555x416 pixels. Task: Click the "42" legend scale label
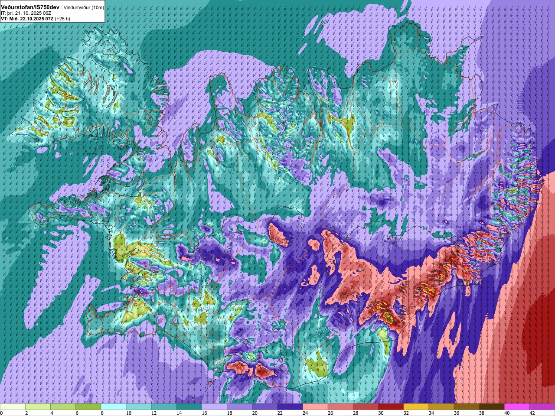(532, 413)
